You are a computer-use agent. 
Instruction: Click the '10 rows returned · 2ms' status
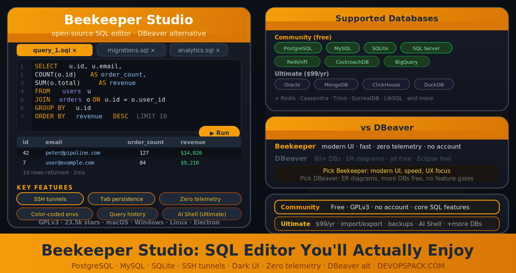[x=54, y=173]
